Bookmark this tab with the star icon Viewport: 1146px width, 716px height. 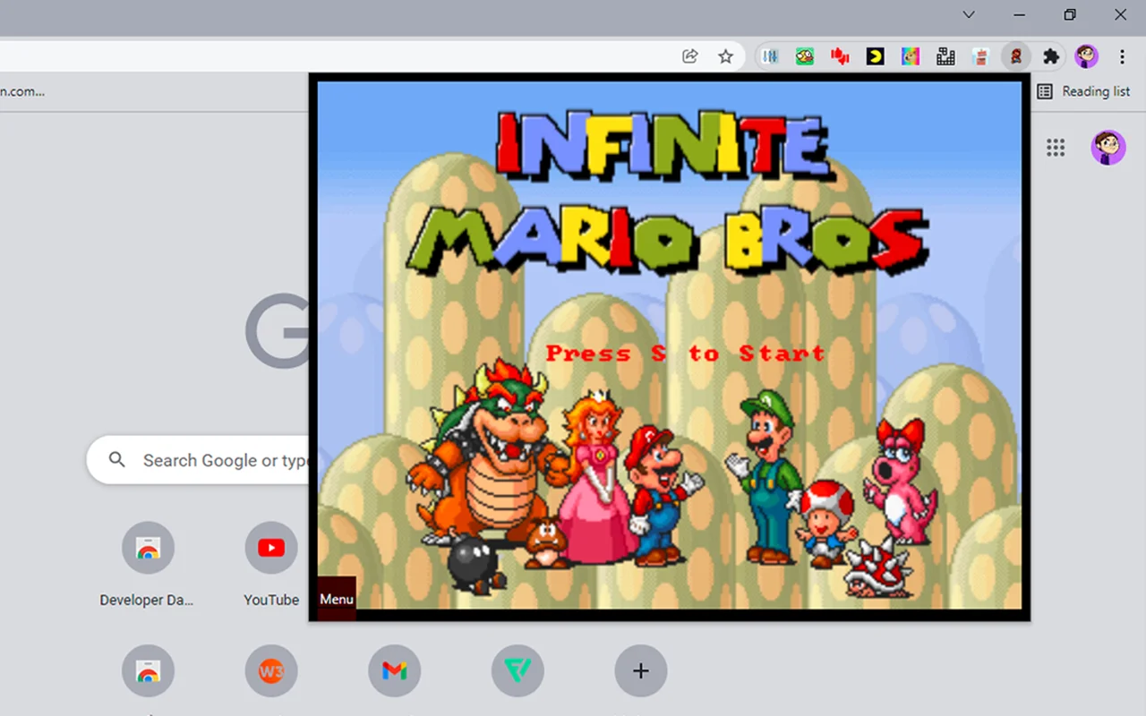coord(726,56)
